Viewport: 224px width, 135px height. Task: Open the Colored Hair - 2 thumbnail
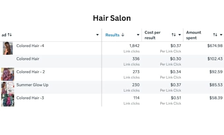coord(8,74)
